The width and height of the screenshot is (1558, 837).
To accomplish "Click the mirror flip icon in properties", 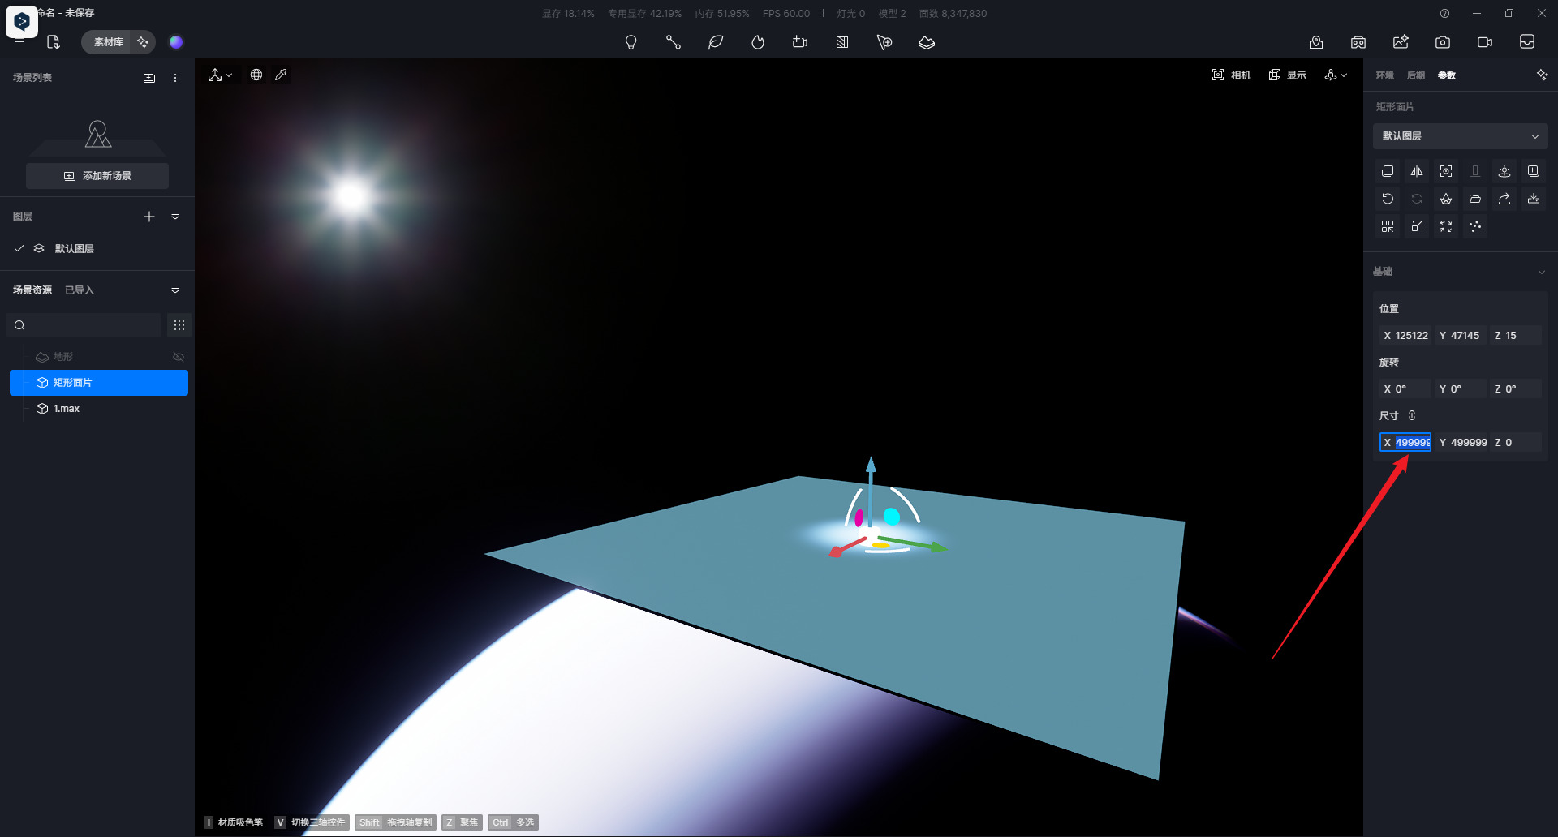I will 1416,171.
